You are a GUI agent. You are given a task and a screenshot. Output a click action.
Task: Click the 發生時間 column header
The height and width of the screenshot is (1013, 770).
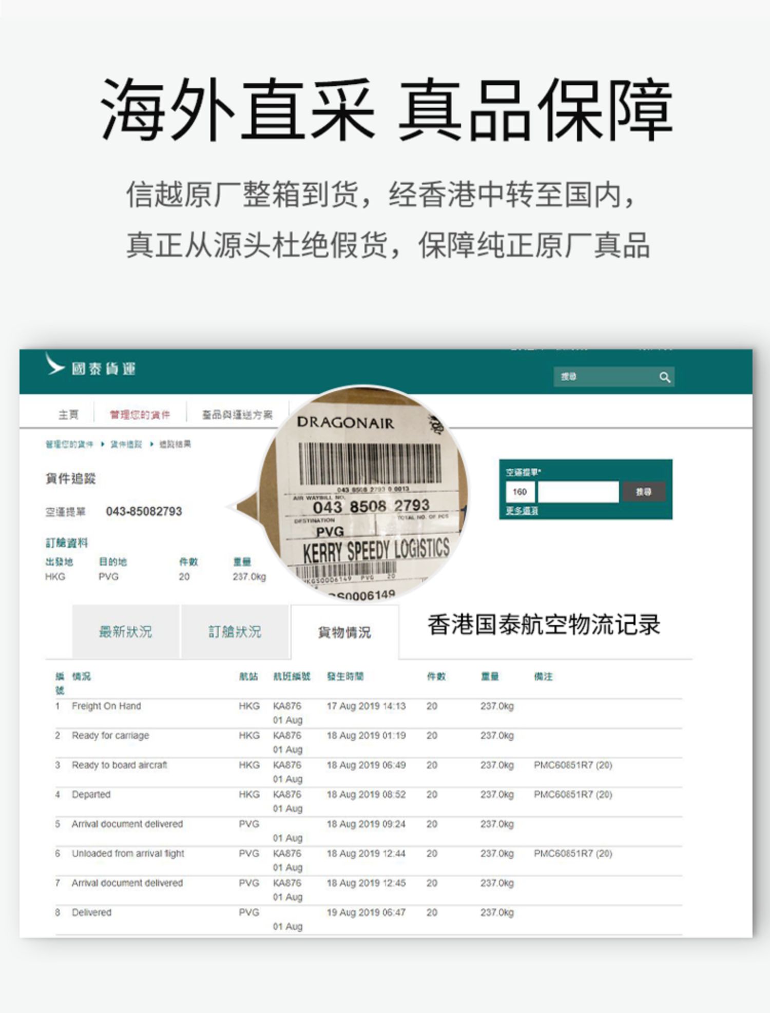[x=345, y=676]
